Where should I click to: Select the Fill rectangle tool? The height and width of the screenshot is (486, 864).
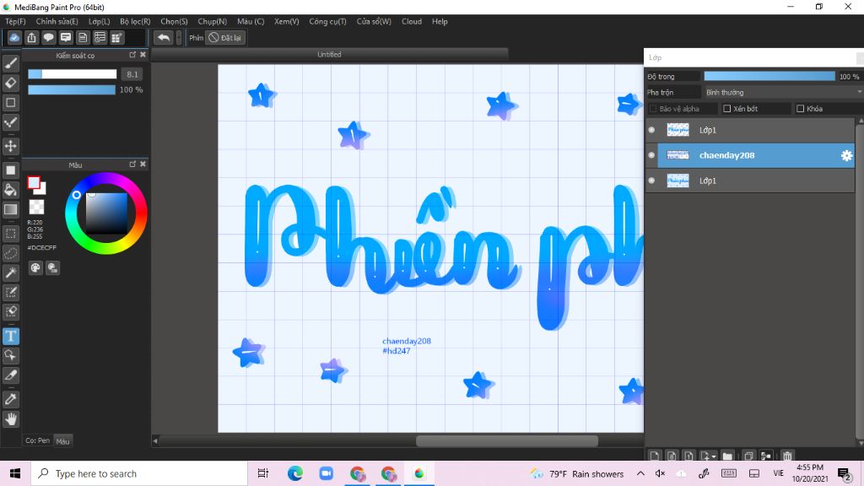10,170
